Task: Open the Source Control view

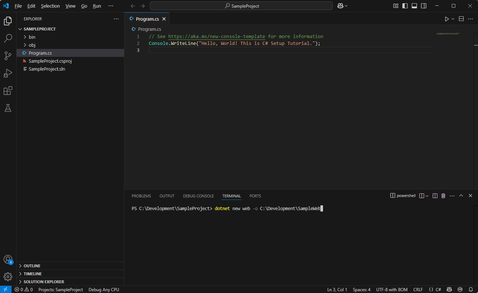Action: [8, 56]
